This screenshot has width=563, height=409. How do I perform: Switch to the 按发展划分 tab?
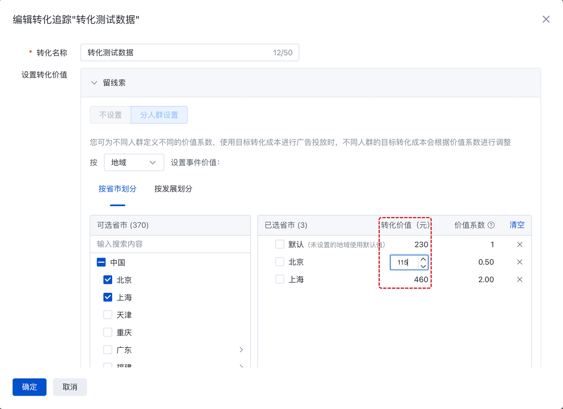pos(173,189)
